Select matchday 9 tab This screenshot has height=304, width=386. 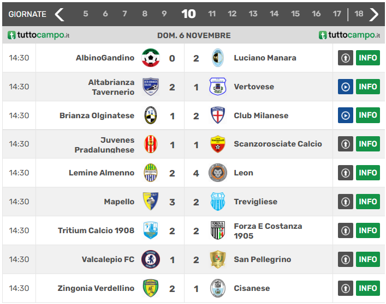tap(164, 14)
